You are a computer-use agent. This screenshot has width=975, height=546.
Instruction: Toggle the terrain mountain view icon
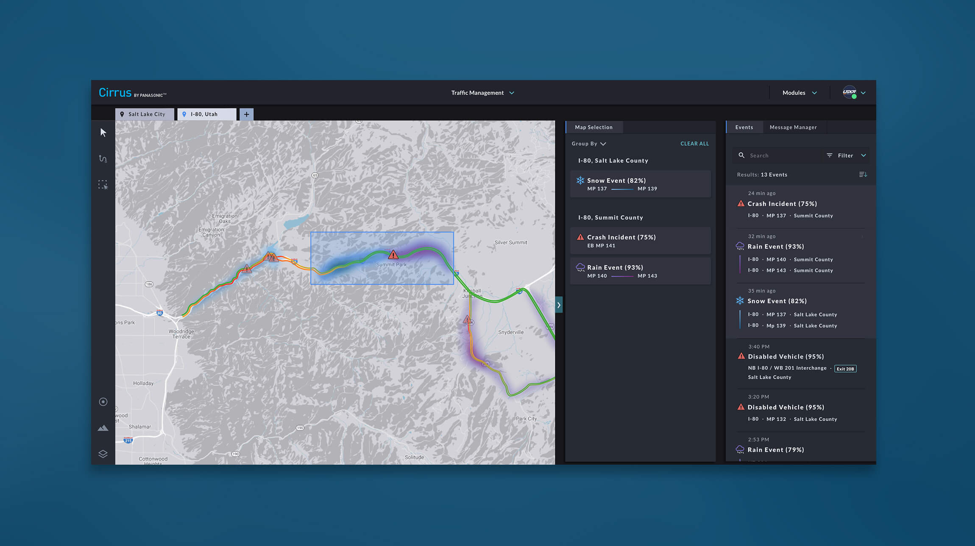103,428
